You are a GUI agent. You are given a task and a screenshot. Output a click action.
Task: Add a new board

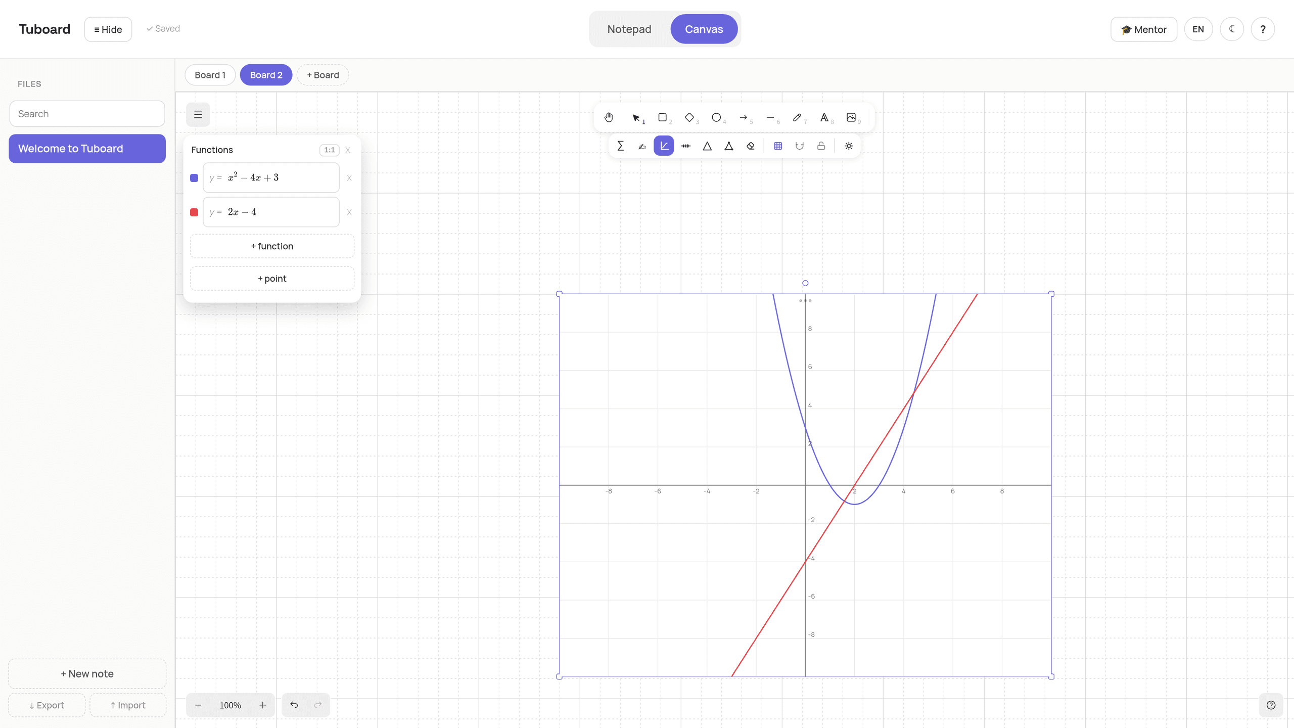[x=323, y=75]
